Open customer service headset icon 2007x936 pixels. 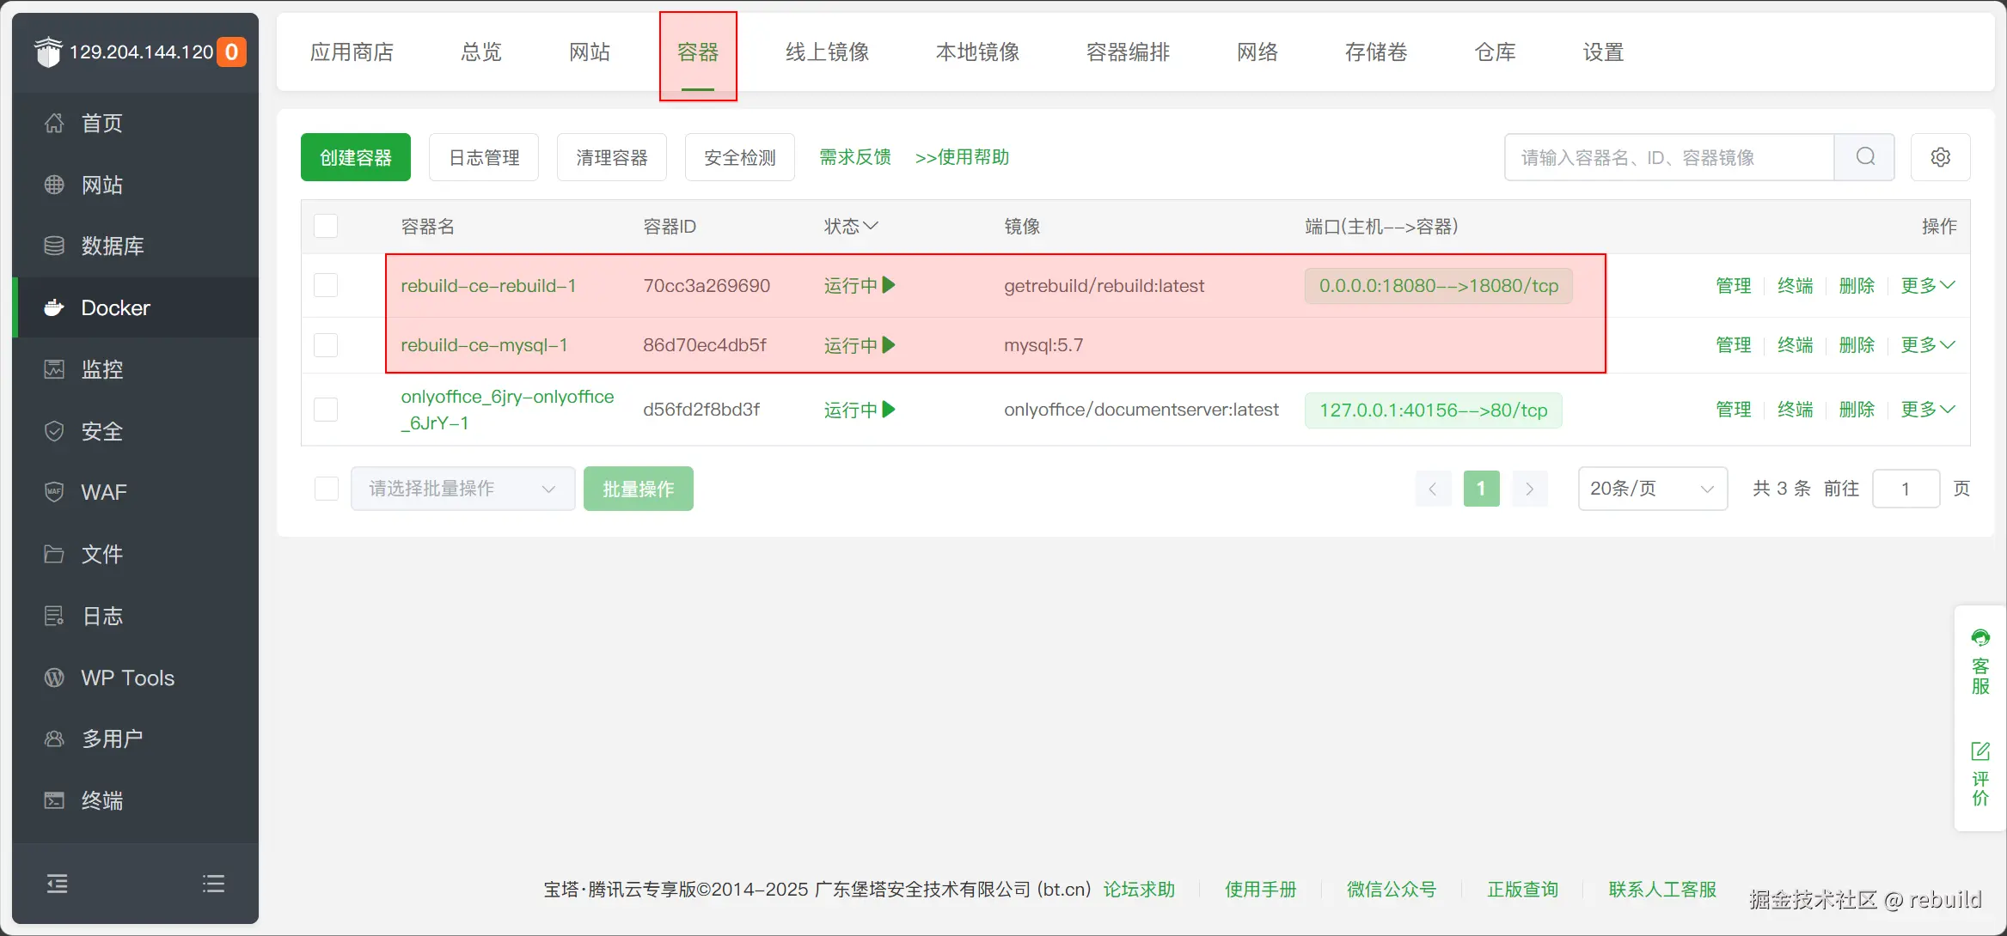(x=1980, y=638)
